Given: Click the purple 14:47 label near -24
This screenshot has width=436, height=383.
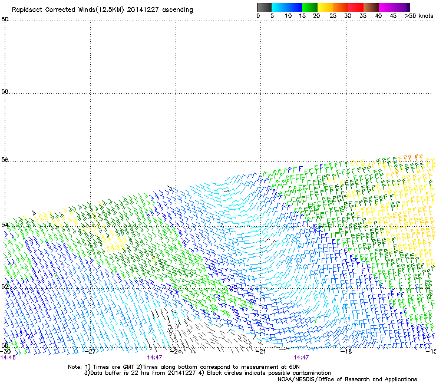Looking at the screenshot, I should 154,358.
